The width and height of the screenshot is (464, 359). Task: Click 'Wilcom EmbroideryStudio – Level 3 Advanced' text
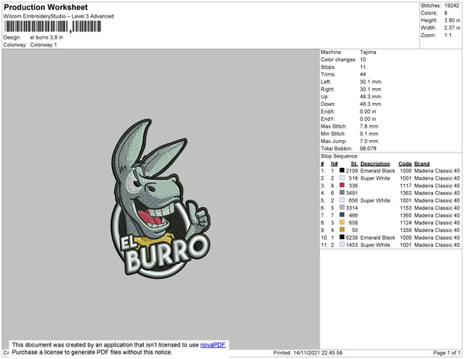[58, 16]
